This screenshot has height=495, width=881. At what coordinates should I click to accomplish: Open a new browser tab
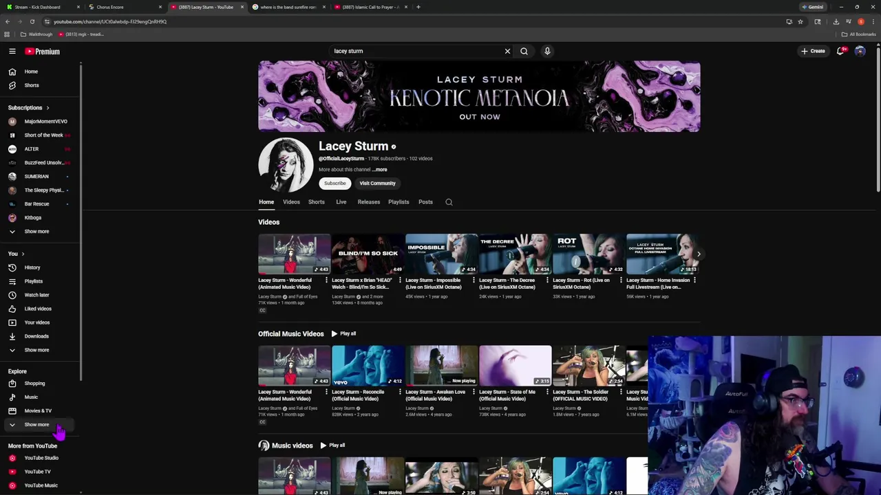pos(418,7)
